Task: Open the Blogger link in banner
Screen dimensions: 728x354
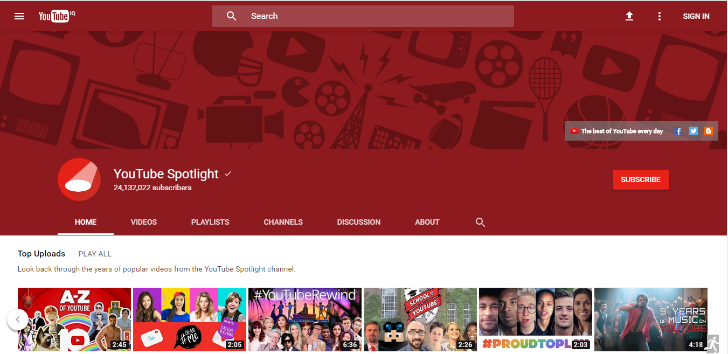Action: [708, 131]
